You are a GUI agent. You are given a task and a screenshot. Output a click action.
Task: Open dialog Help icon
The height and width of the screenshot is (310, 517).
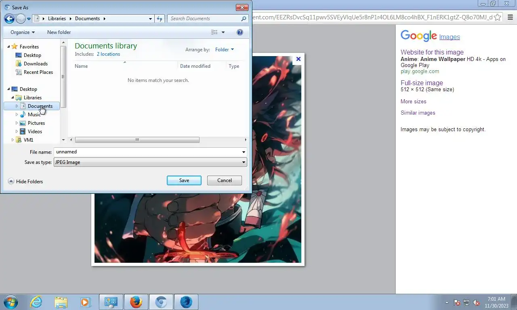pos(240,32)
